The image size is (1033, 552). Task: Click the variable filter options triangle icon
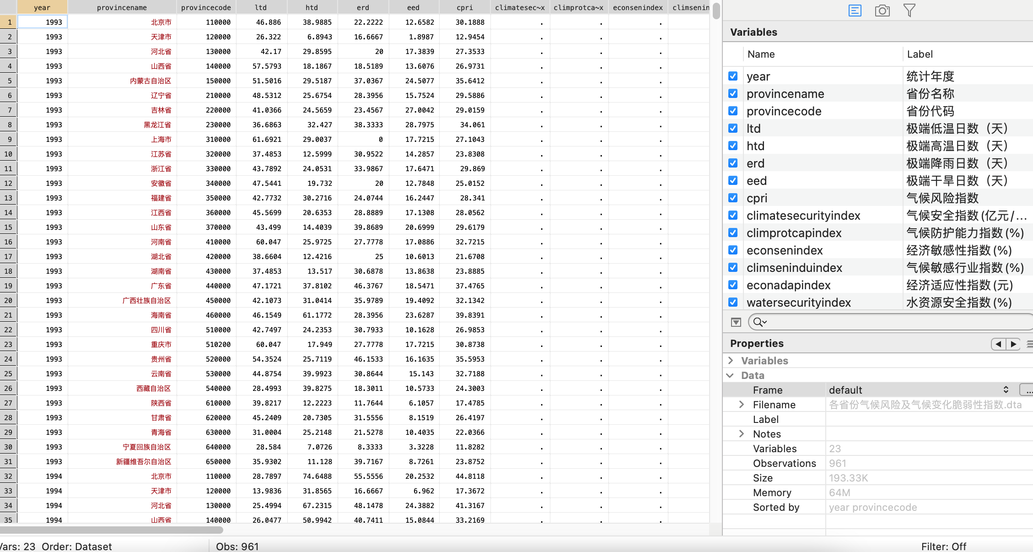(x=736, y=322)
